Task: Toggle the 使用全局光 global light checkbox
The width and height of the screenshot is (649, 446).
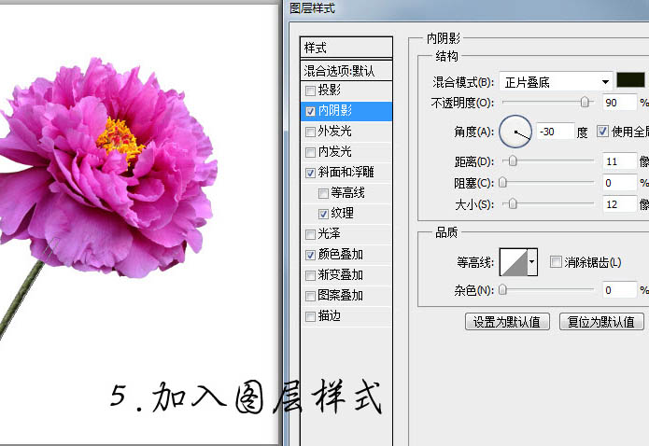Action: click(602, 132)
